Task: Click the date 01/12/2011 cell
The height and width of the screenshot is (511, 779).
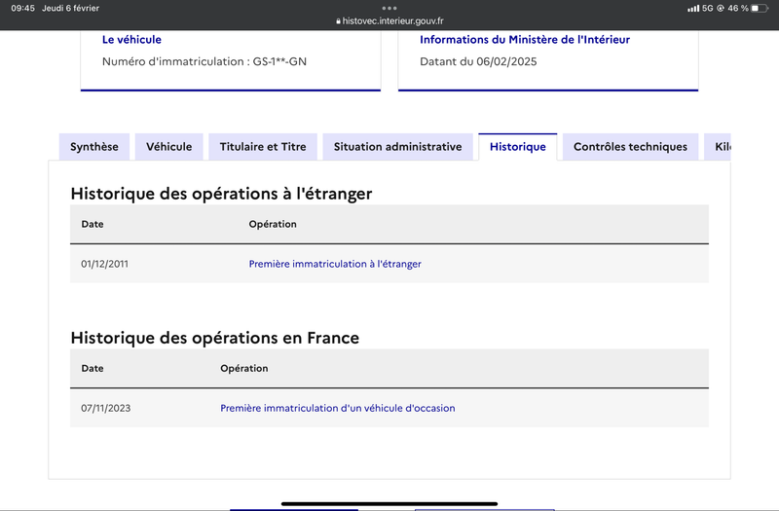Action: (x=104, y=264)
